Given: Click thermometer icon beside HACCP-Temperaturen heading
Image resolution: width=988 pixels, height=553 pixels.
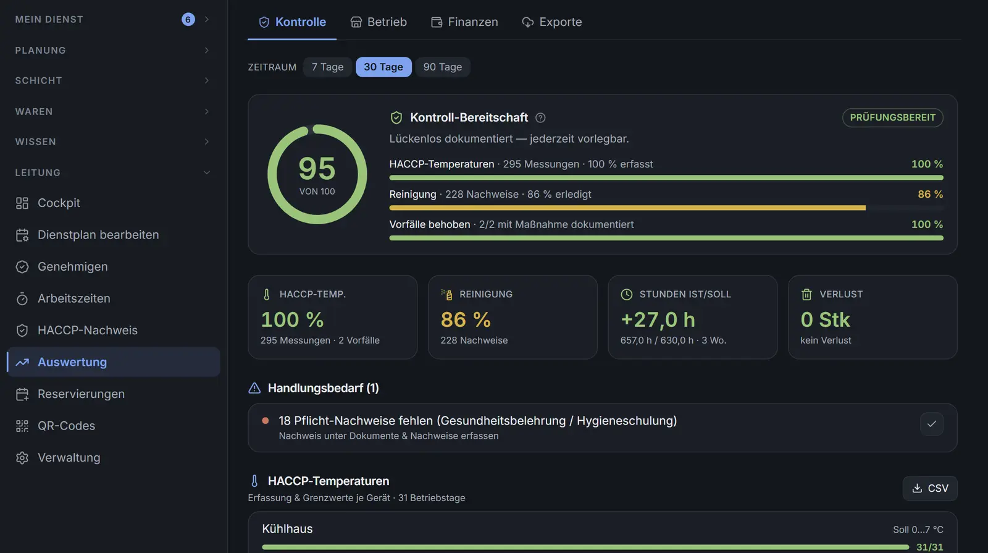Looking at the screenshot, I should [254, 481].
